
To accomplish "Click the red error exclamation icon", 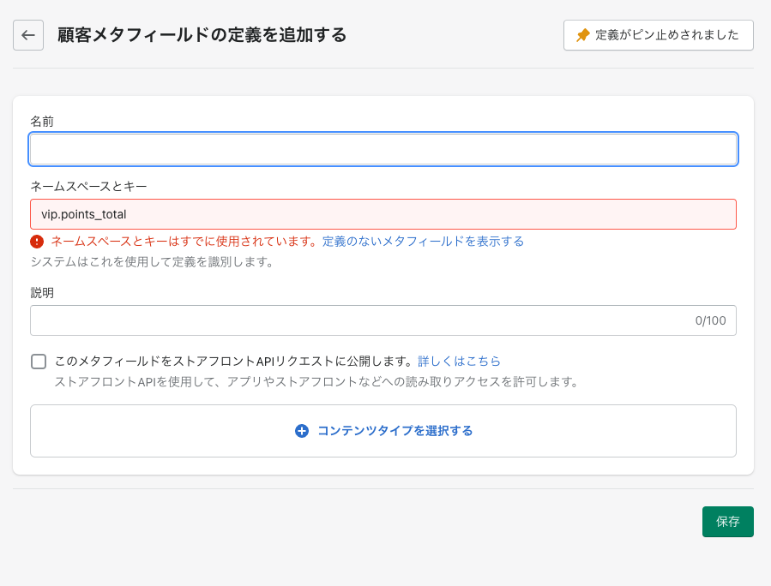I will (37, 242).
